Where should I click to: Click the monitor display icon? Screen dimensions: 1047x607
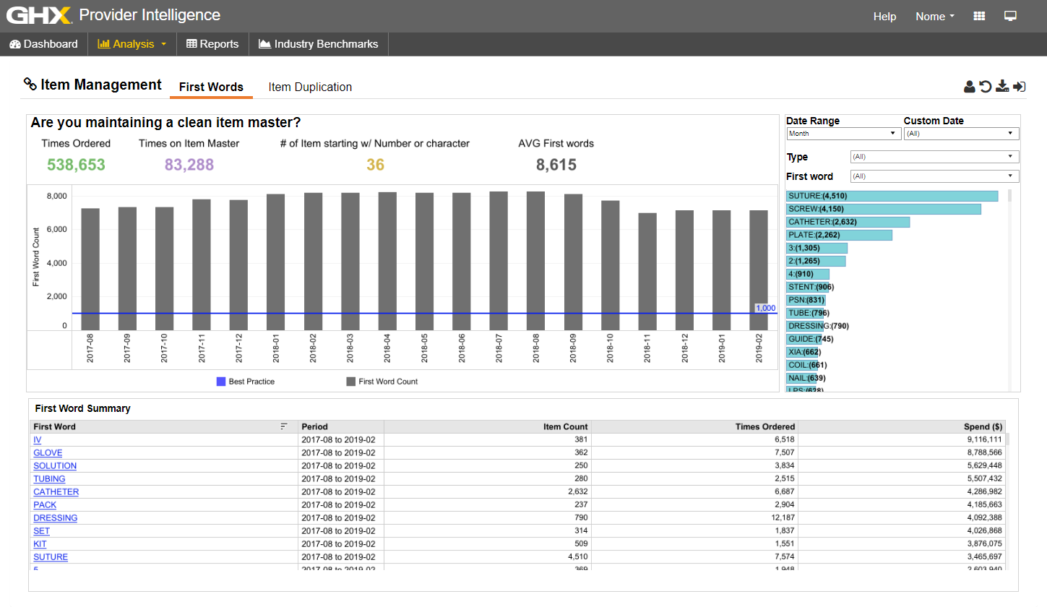click(x=1010, y=16)
